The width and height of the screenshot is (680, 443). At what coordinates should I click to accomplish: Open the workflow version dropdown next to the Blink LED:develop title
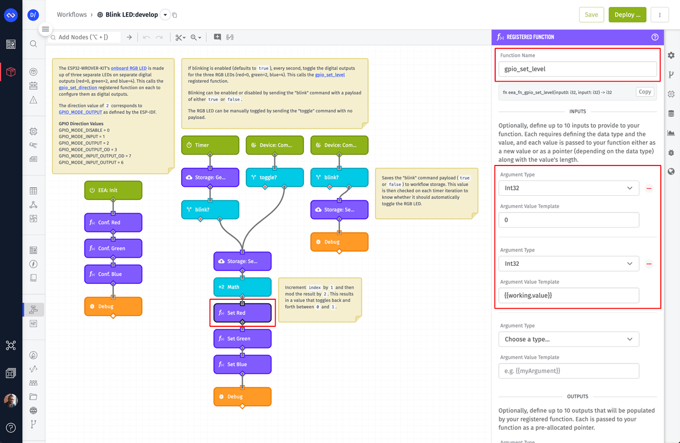(x=165, y=15)
